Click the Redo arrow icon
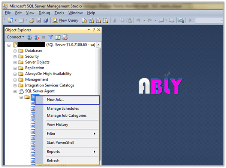This screenshot has height=168, width=226. pos(150,21)
